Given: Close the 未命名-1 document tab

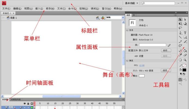Looking at the screenshot, I should pos(14,13).
